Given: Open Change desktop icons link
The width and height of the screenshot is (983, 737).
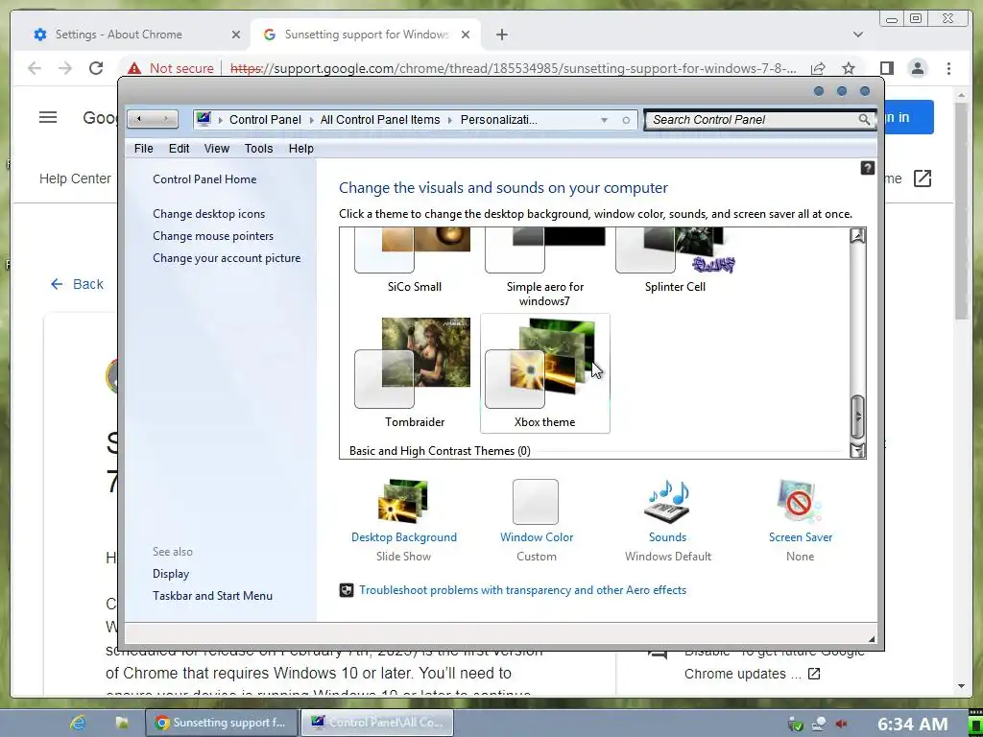Looking at the screenshot, I should click(x=208, y=214).
